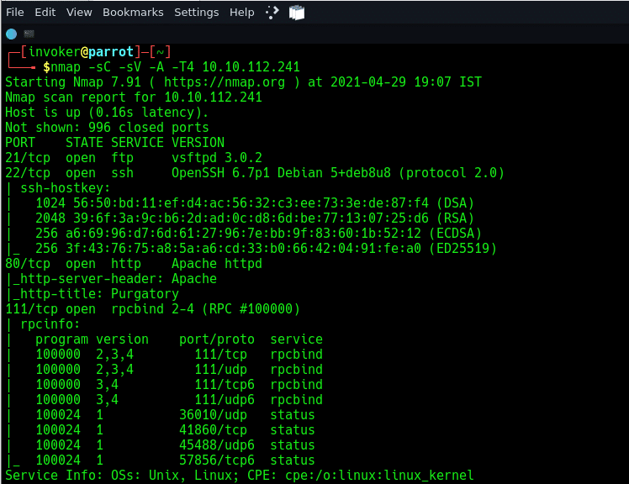
Task: Click the 'invoker' username in the prompt
Action: pyautogui.click(x=55, y=52)
